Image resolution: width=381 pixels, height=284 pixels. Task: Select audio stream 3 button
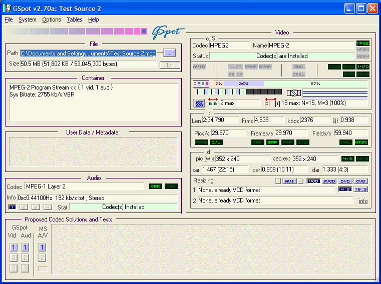[x=36, y=207]
